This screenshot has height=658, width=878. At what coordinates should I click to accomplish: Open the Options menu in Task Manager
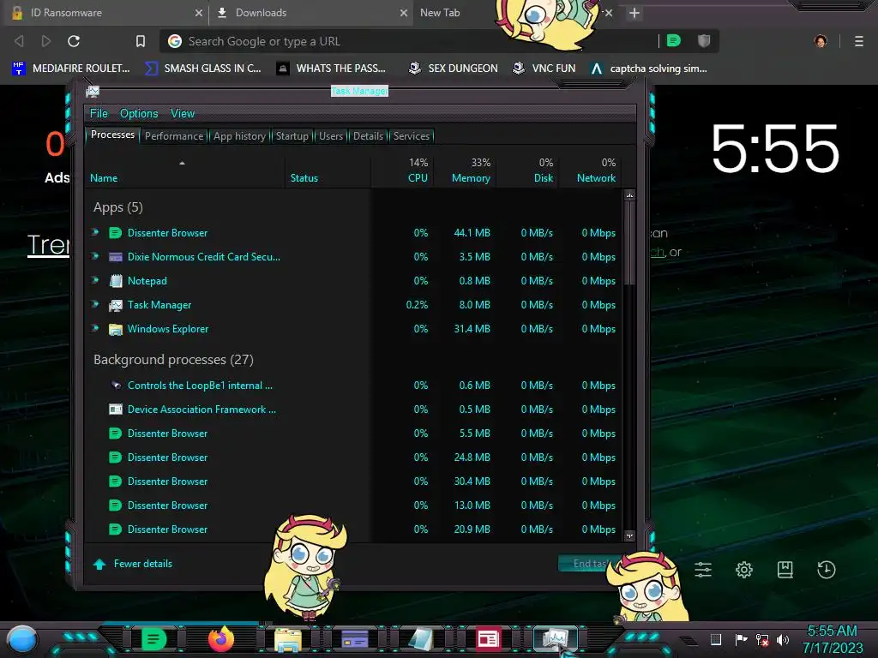(139, 113)
